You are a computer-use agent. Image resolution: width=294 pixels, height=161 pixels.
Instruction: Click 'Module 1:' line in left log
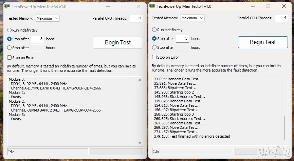coord(17,93)
